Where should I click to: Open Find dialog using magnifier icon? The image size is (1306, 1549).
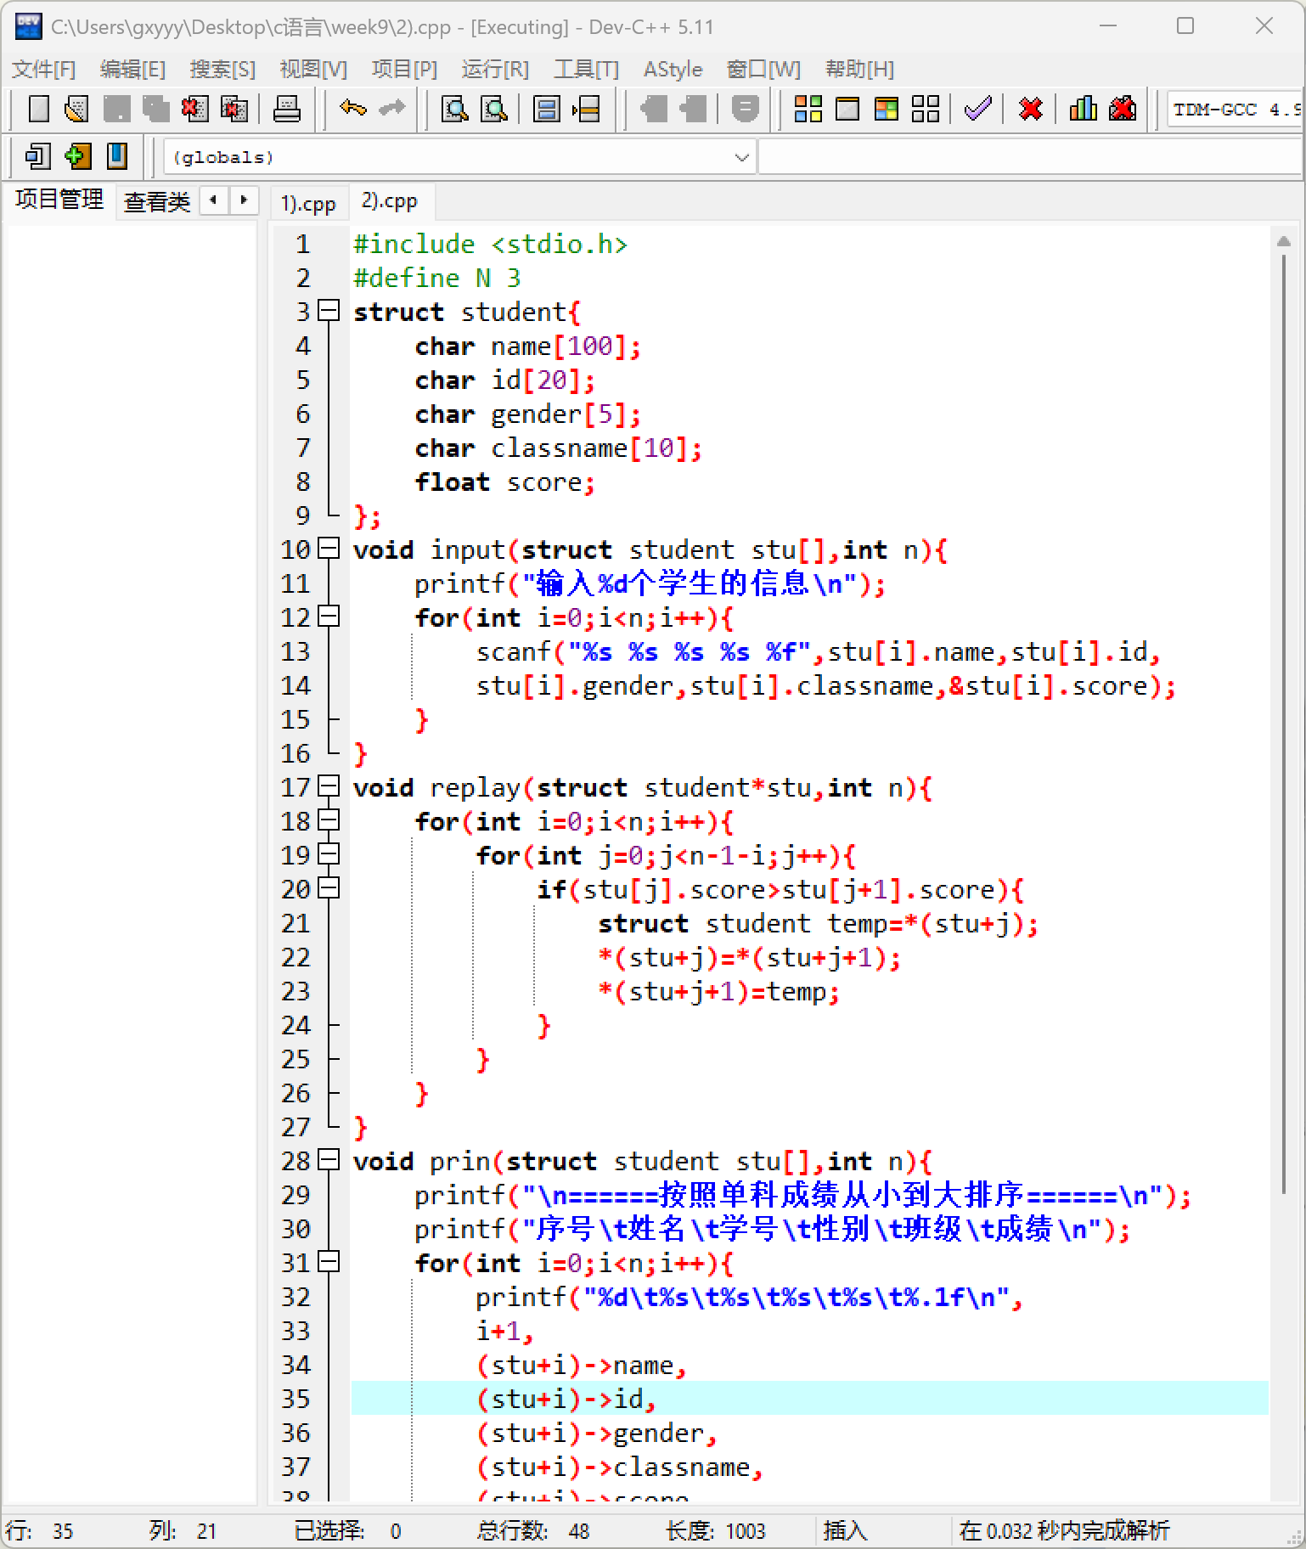pos(455,109)
